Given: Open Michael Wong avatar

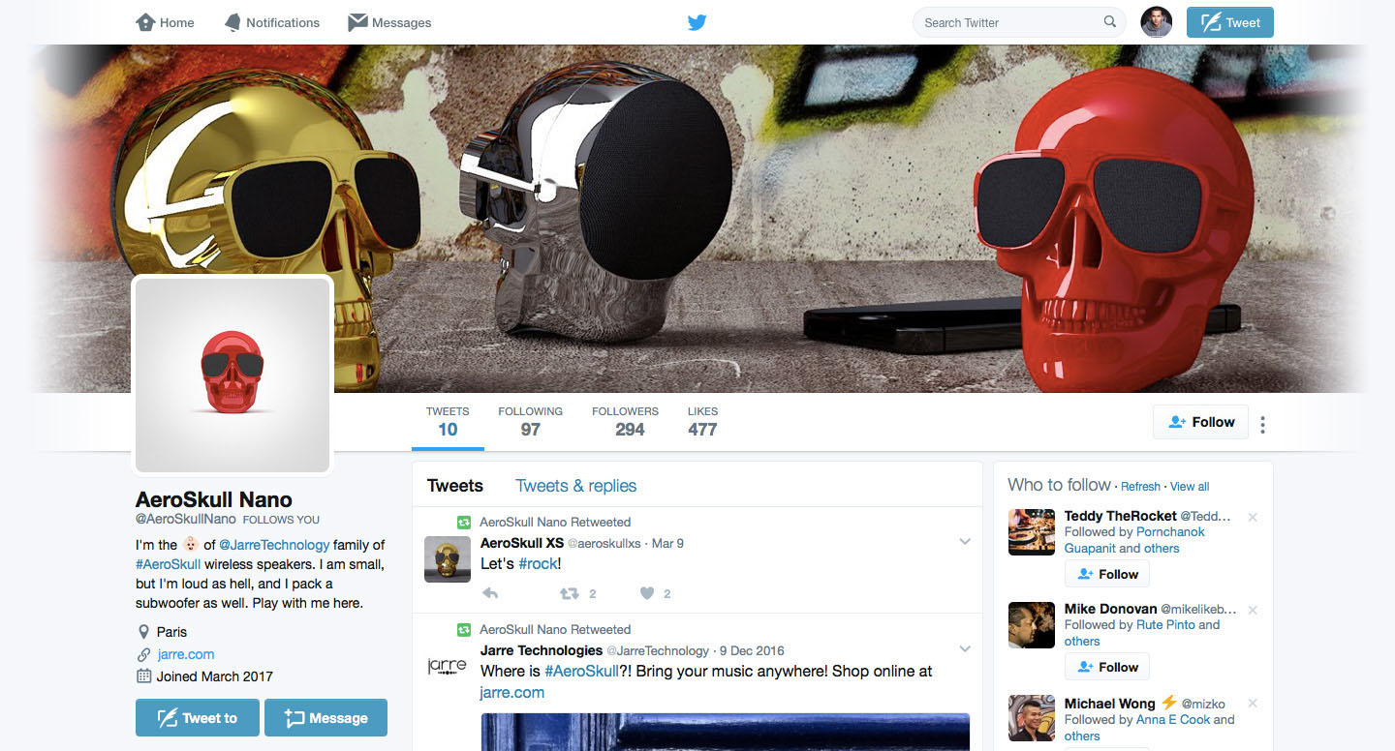Looking at the screenshot, I should [x=1032, y=718].
